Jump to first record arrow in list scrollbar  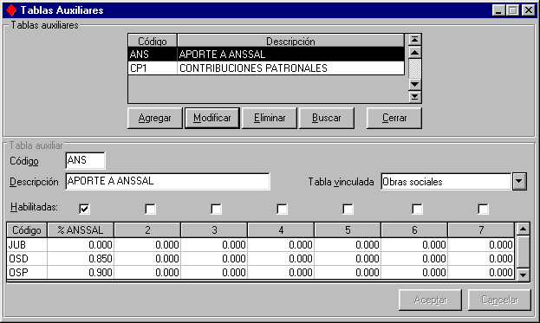click(x=414, y=40)
